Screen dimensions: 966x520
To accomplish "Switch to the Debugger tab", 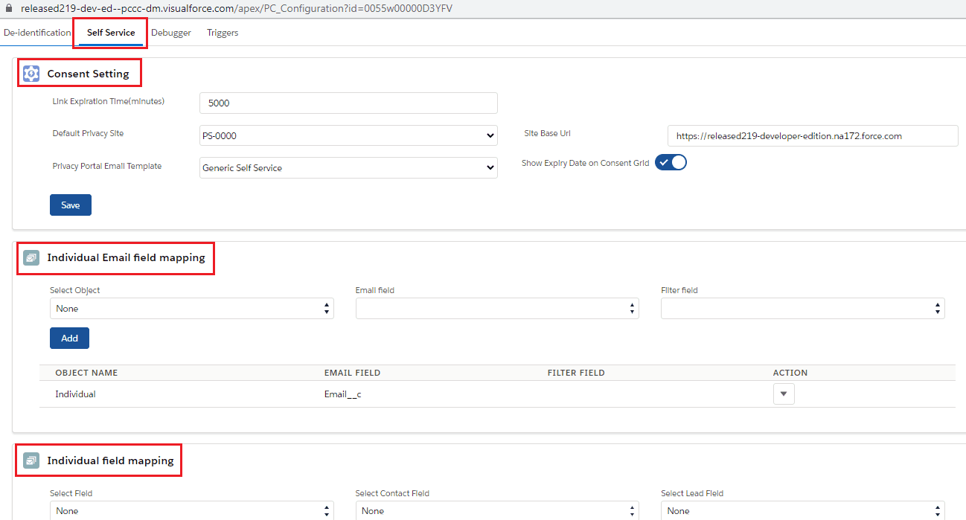I will (x=171, y=32).
